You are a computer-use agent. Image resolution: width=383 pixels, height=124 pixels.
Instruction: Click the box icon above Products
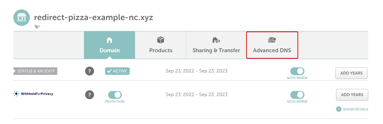[161, 40]
